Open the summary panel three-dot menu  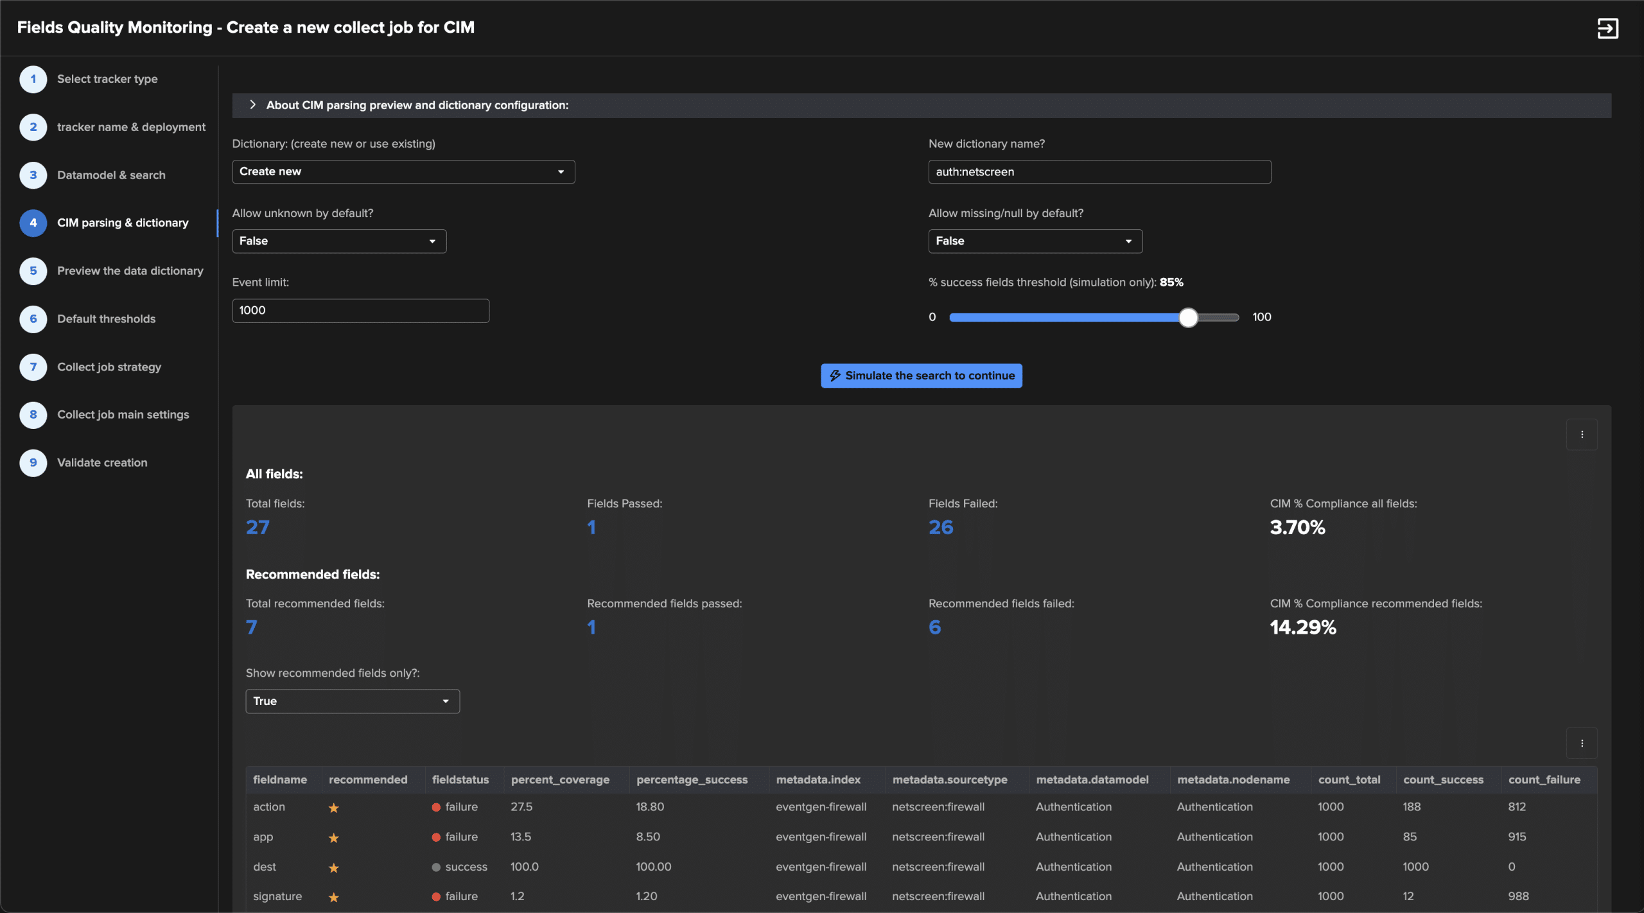(1582, 435)
